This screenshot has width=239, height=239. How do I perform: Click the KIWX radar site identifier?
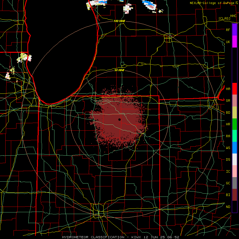click(135, 237)
